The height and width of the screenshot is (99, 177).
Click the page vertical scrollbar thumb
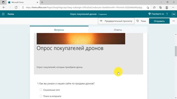click(x=176, y=51)
